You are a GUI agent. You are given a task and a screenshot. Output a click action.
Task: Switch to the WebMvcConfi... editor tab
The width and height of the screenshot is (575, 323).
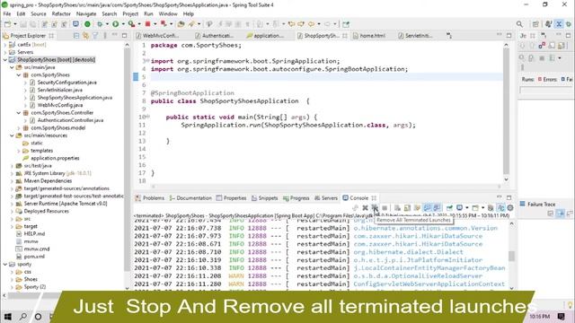tap(158, 36)
